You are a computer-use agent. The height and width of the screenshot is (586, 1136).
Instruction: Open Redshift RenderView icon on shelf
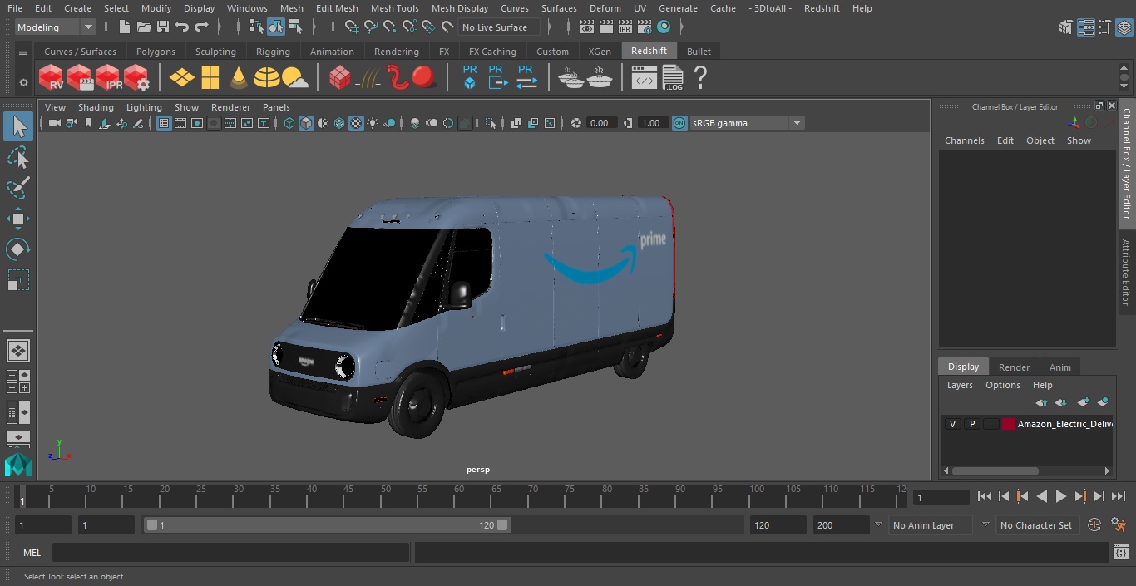pos(52,78)
